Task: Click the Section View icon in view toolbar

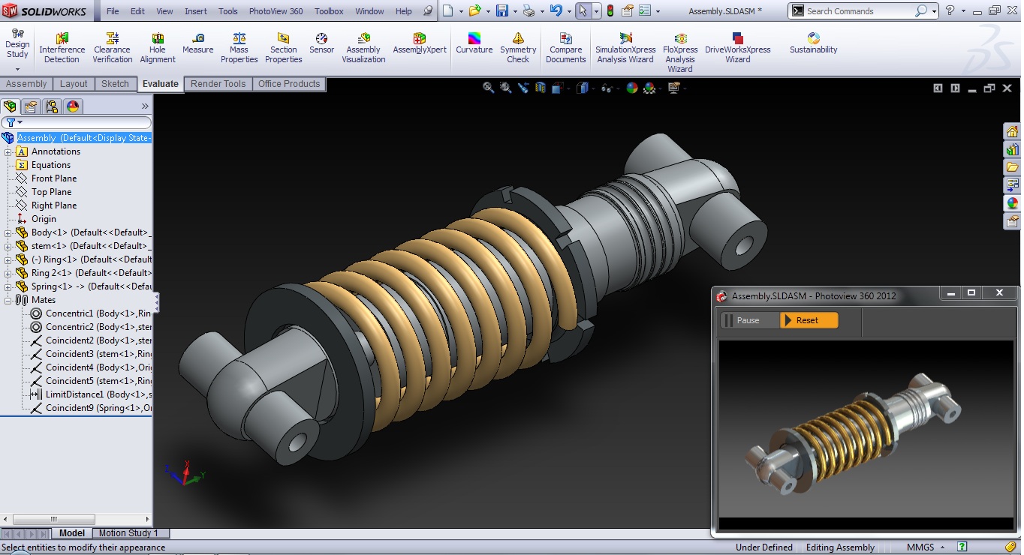Action: (x=541, y=88)
